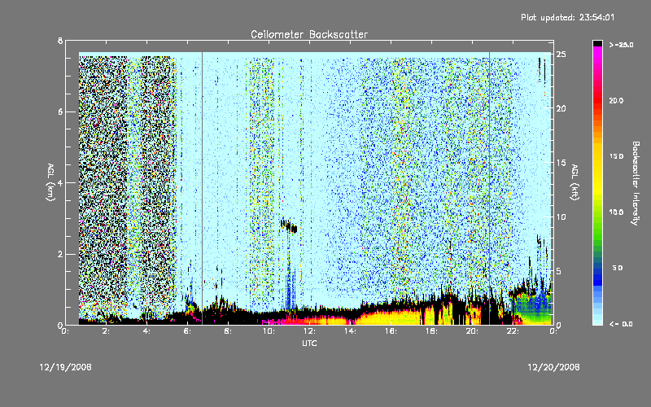Click the '5' tick on the kft axis
651x407 pixels.
[x=559, y=271]
